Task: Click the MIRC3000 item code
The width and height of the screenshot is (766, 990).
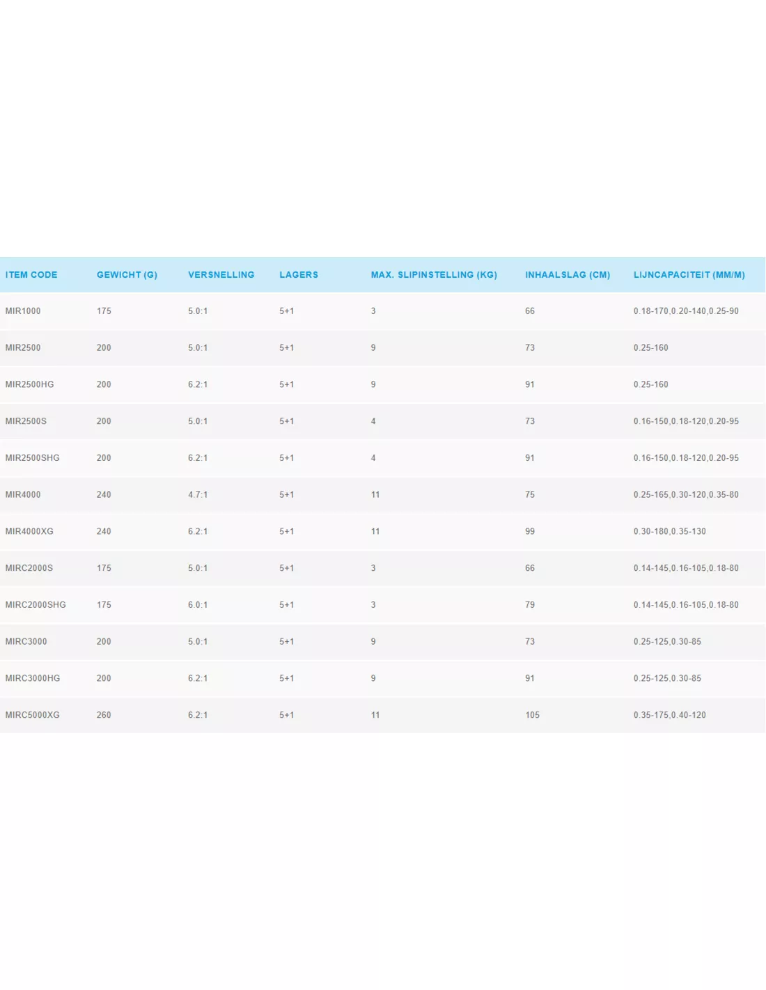Action: click(x=26, y=642)
